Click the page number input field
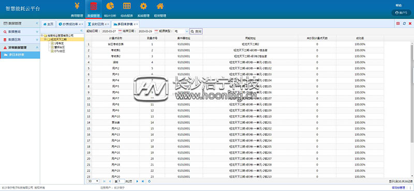The height and width of the screenshot is (191, 414). [x=121, y=181]
